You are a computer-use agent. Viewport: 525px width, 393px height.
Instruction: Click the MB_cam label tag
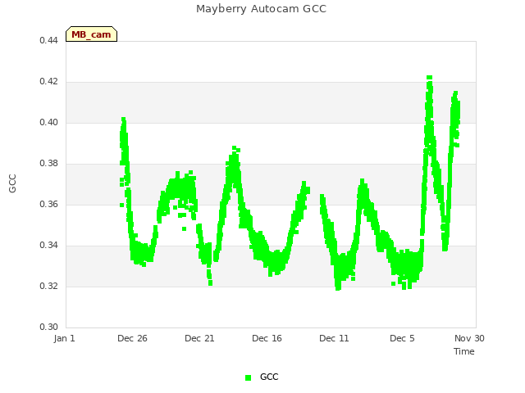point(91,34)
